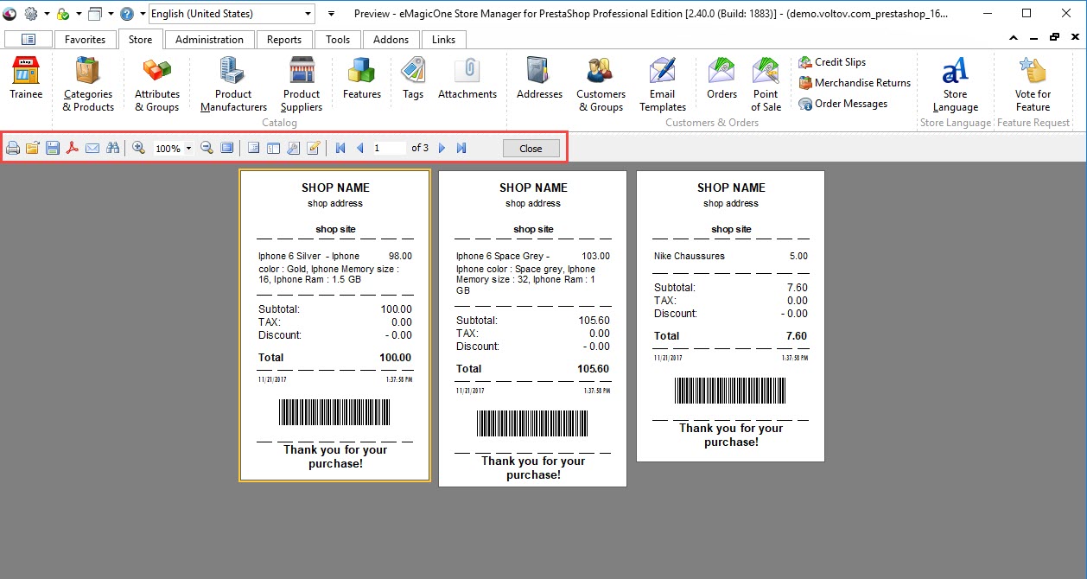Zoom in with the magnifier plus icon

point(138,148)
